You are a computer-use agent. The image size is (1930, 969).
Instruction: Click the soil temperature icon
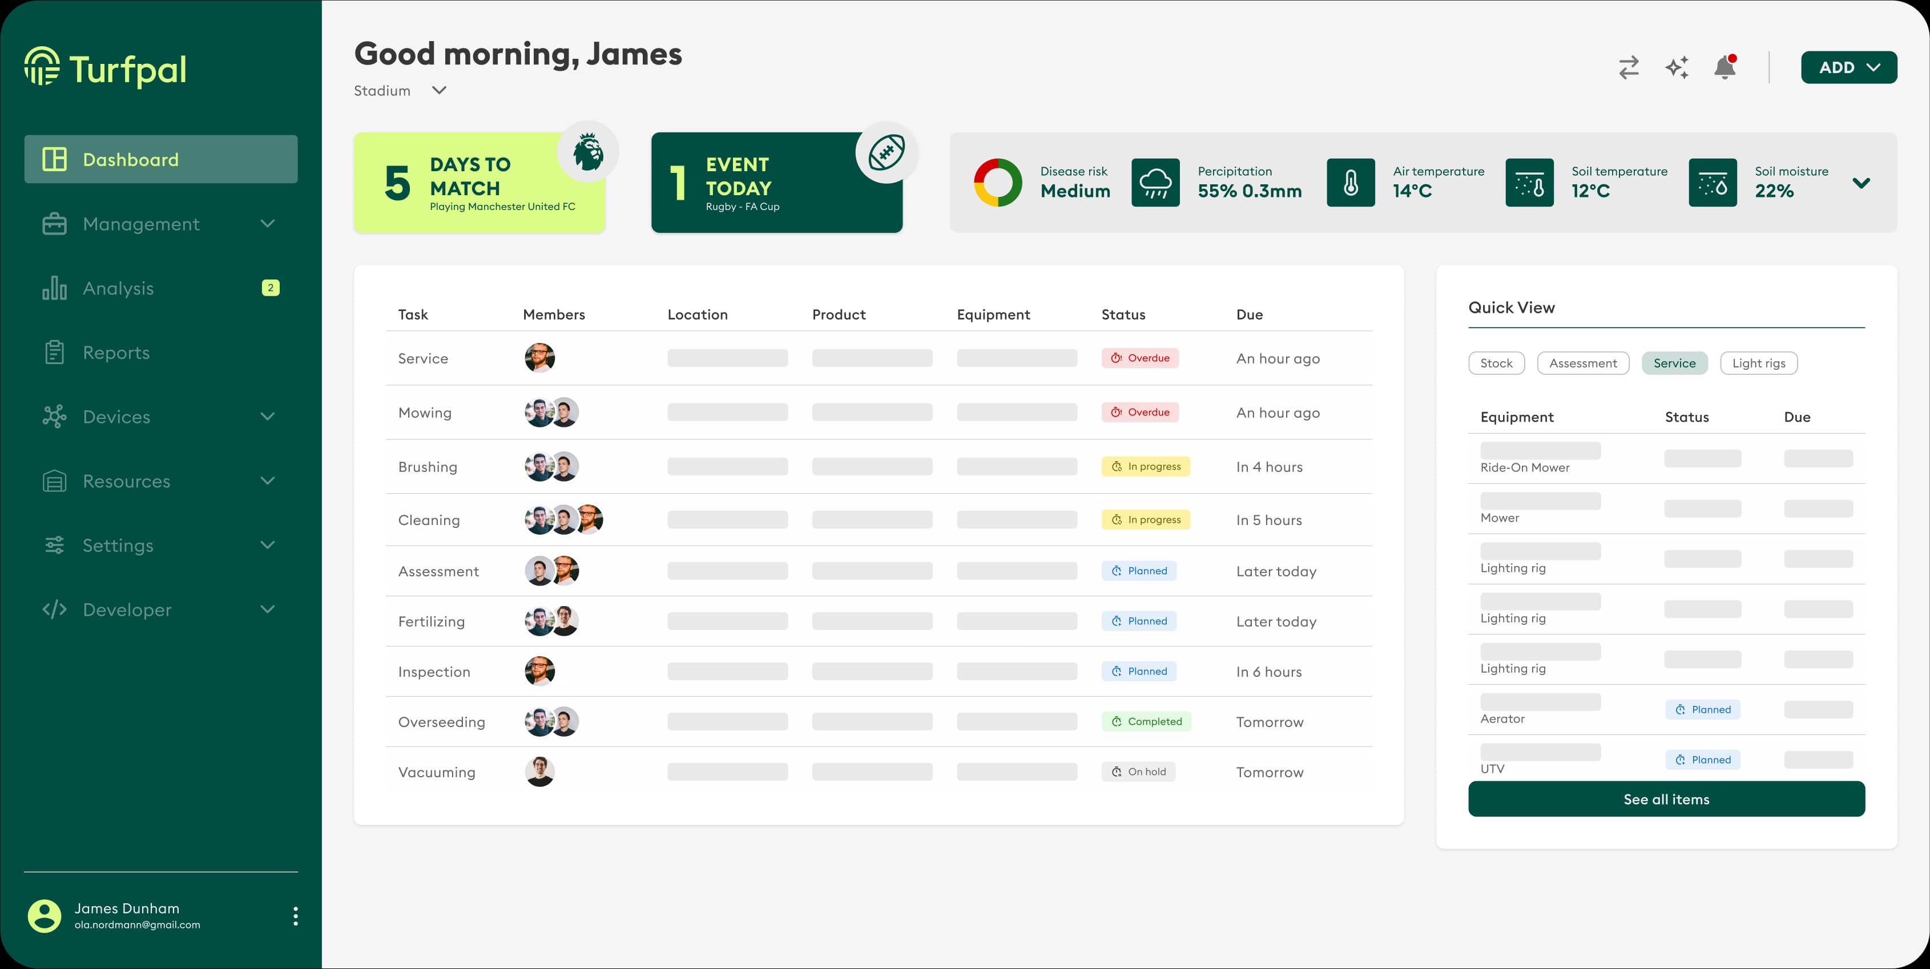click(1529, 183)
